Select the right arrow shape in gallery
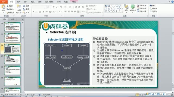Image resolution: width=174 pixels, height=97 pixels. 117,8
